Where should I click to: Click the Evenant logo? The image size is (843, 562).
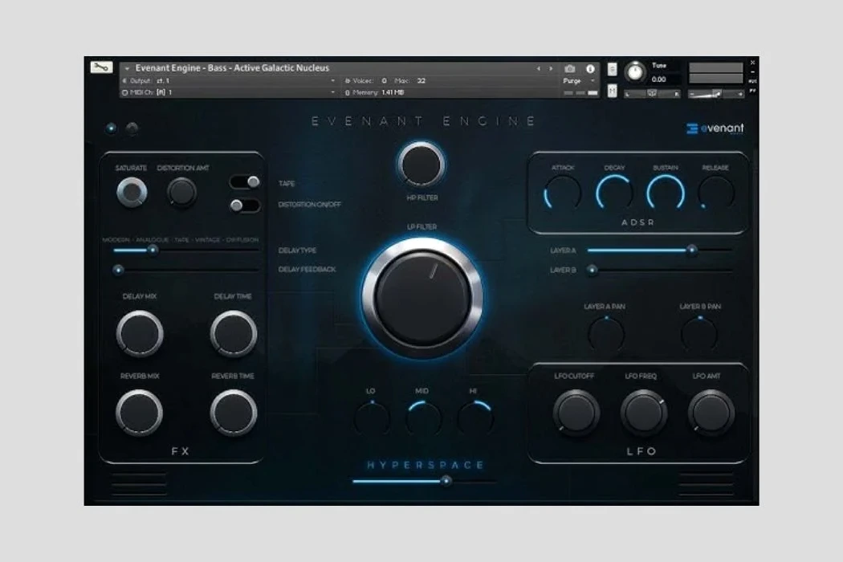click(x=715, y=128)
